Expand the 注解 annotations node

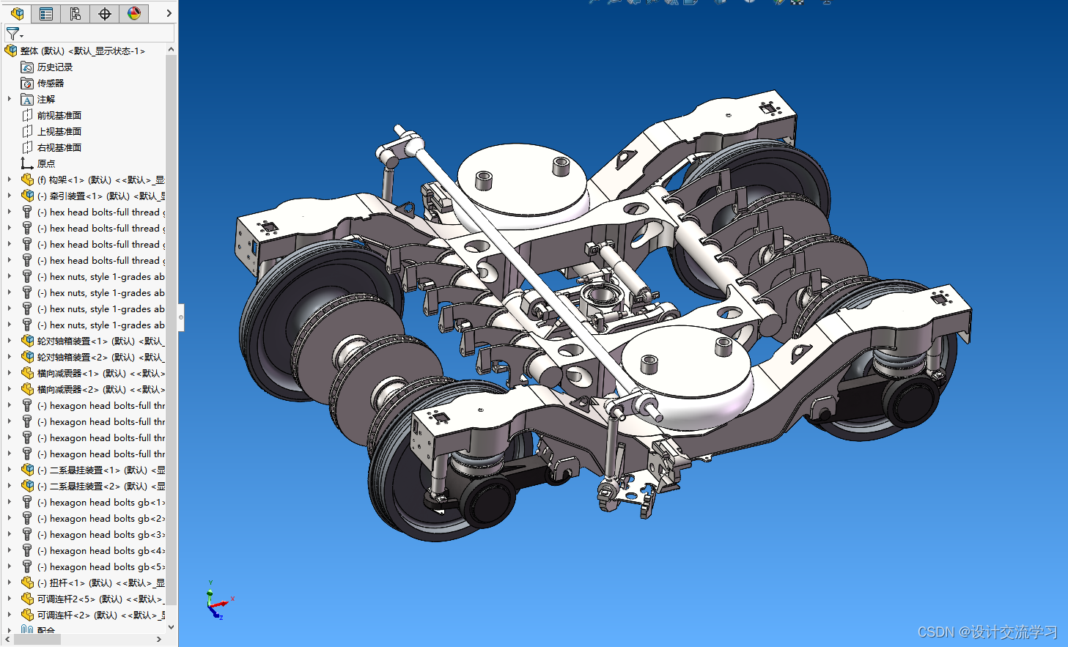(x=10, y=99)
